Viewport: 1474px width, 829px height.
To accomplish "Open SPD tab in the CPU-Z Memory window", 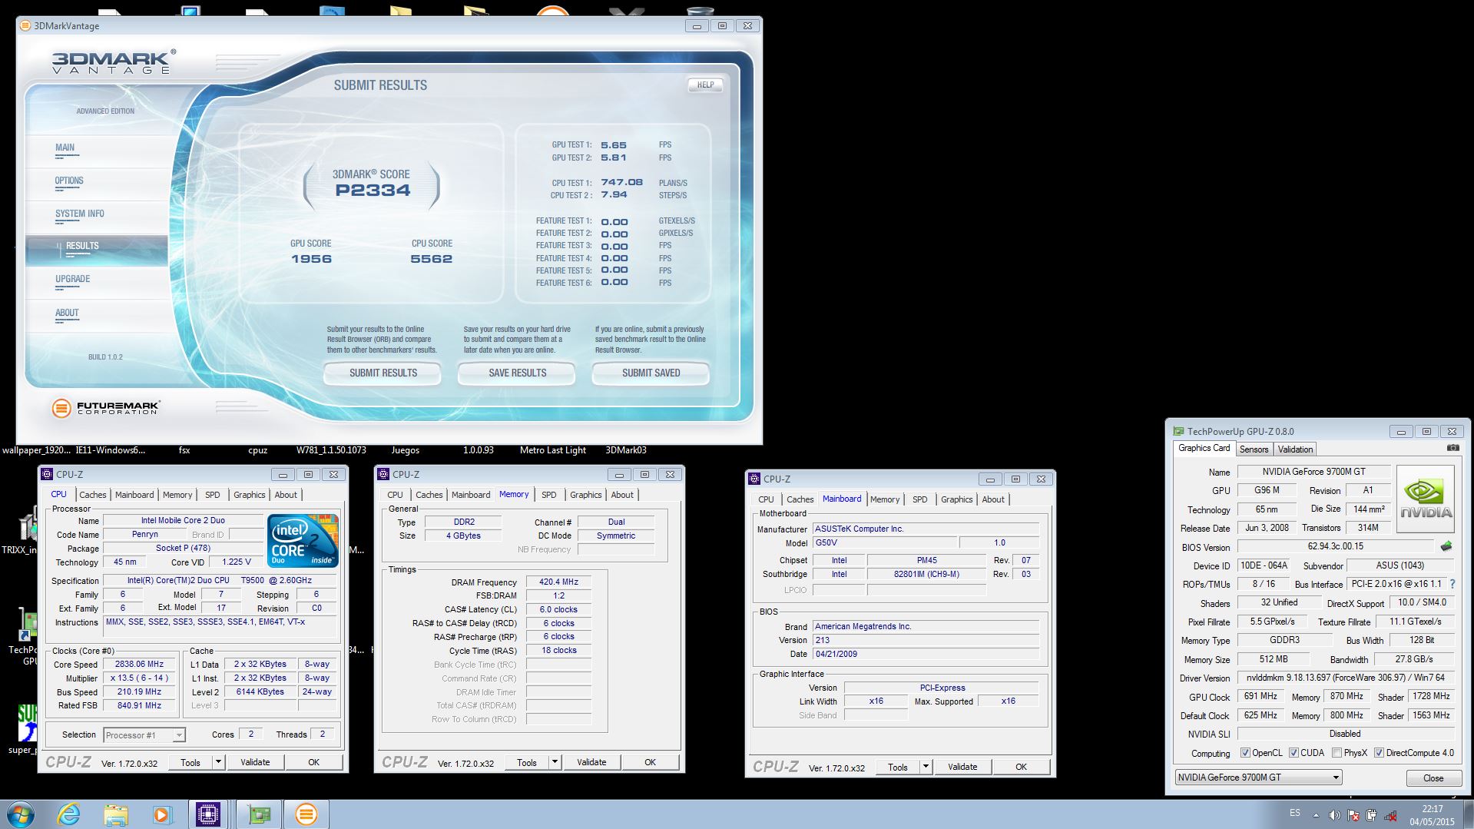I will 549,495.
